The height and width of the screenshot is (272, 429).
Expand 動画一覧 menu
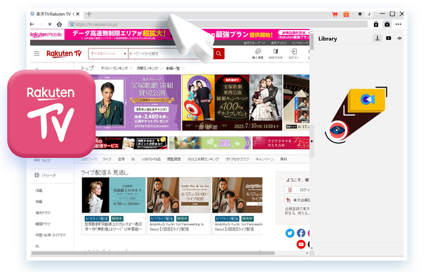click(x=176, y=68)
